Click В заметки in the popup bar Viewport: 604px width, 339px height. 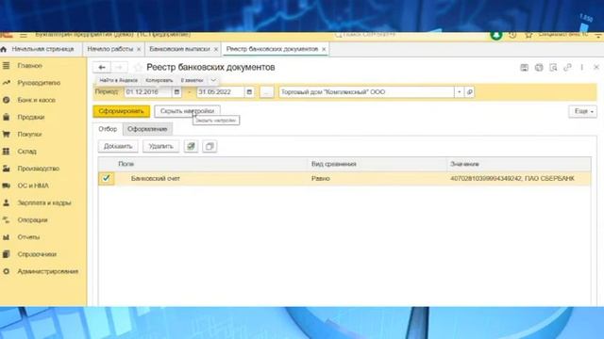tap(192, 80)
